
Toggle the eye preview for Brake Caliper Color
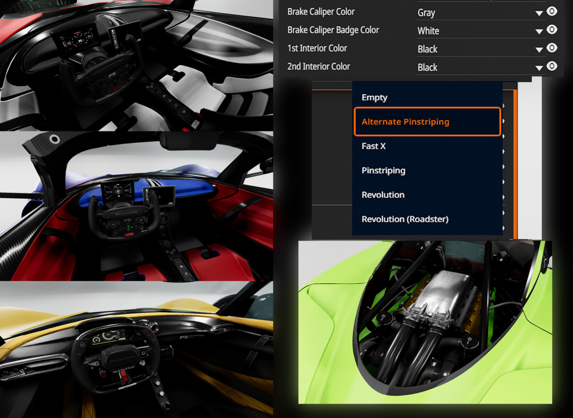(x=552, y=12)
